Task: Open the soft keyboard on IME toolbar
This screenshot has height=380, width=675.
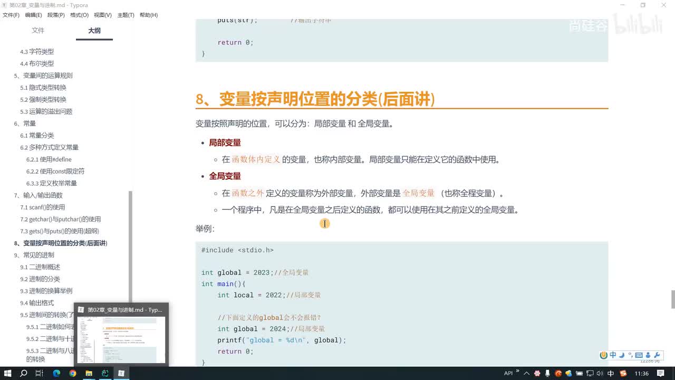Action: coord(639,355)
